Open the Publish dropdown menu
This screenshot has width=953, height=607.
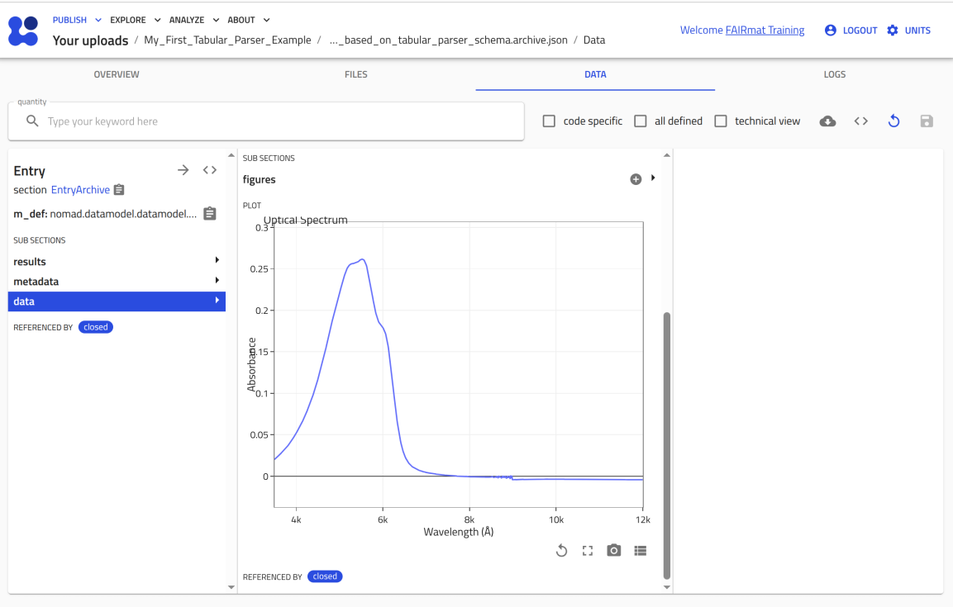tap(77, 20)
